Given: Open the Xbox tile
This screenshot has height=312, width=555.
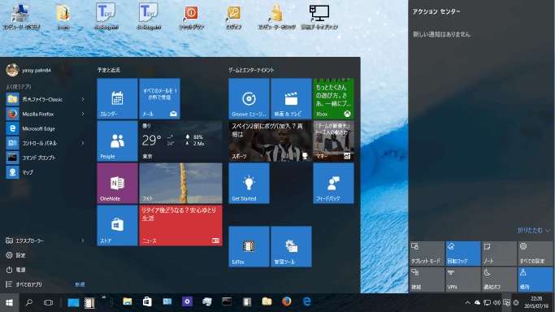Looking at the screenshot, I should pyautogui.click(x=333, y=98).
